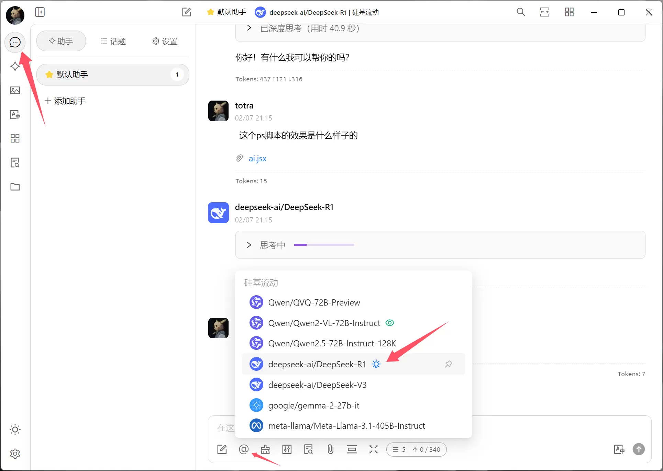Click the 硅基流动 group header in list
This screenshot has height=471, width=663.
tap(261, 283)
